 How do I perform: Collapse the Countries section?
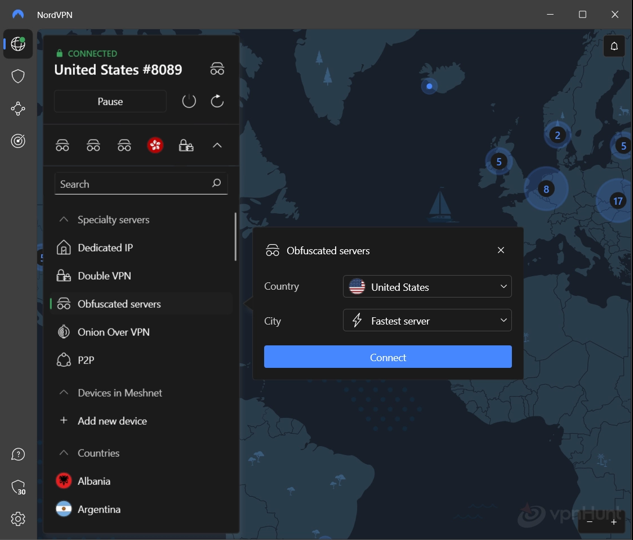coord(64,453)
